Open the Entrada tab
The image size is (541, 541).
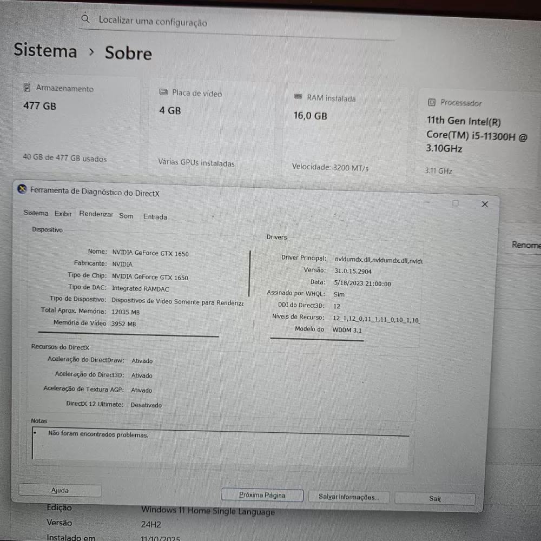[x=155, y=217]
